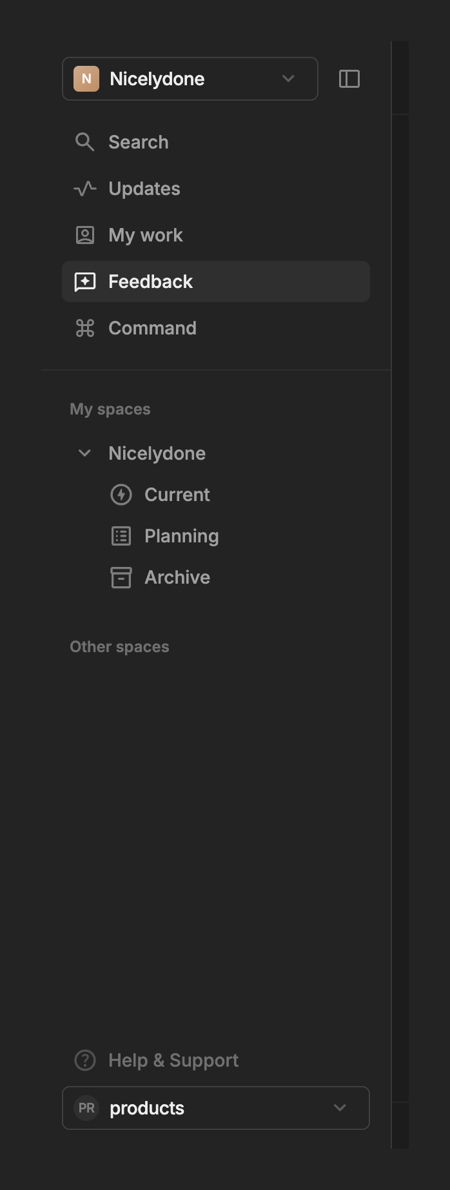Toggle the sidebar collapse control
Viewport: 450px width, 1190px height.
pyautogui.click(x=349, y=79)
